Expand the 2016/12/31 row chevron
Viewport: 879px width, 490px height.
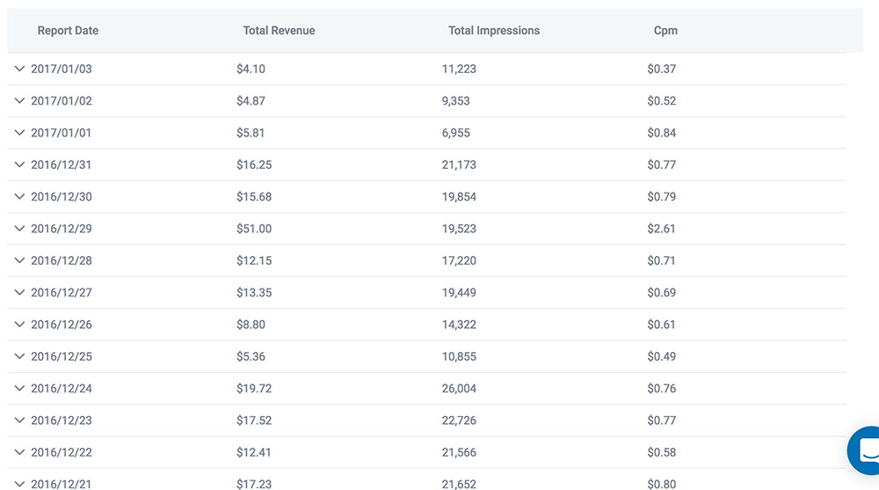[x=20, y=165]
